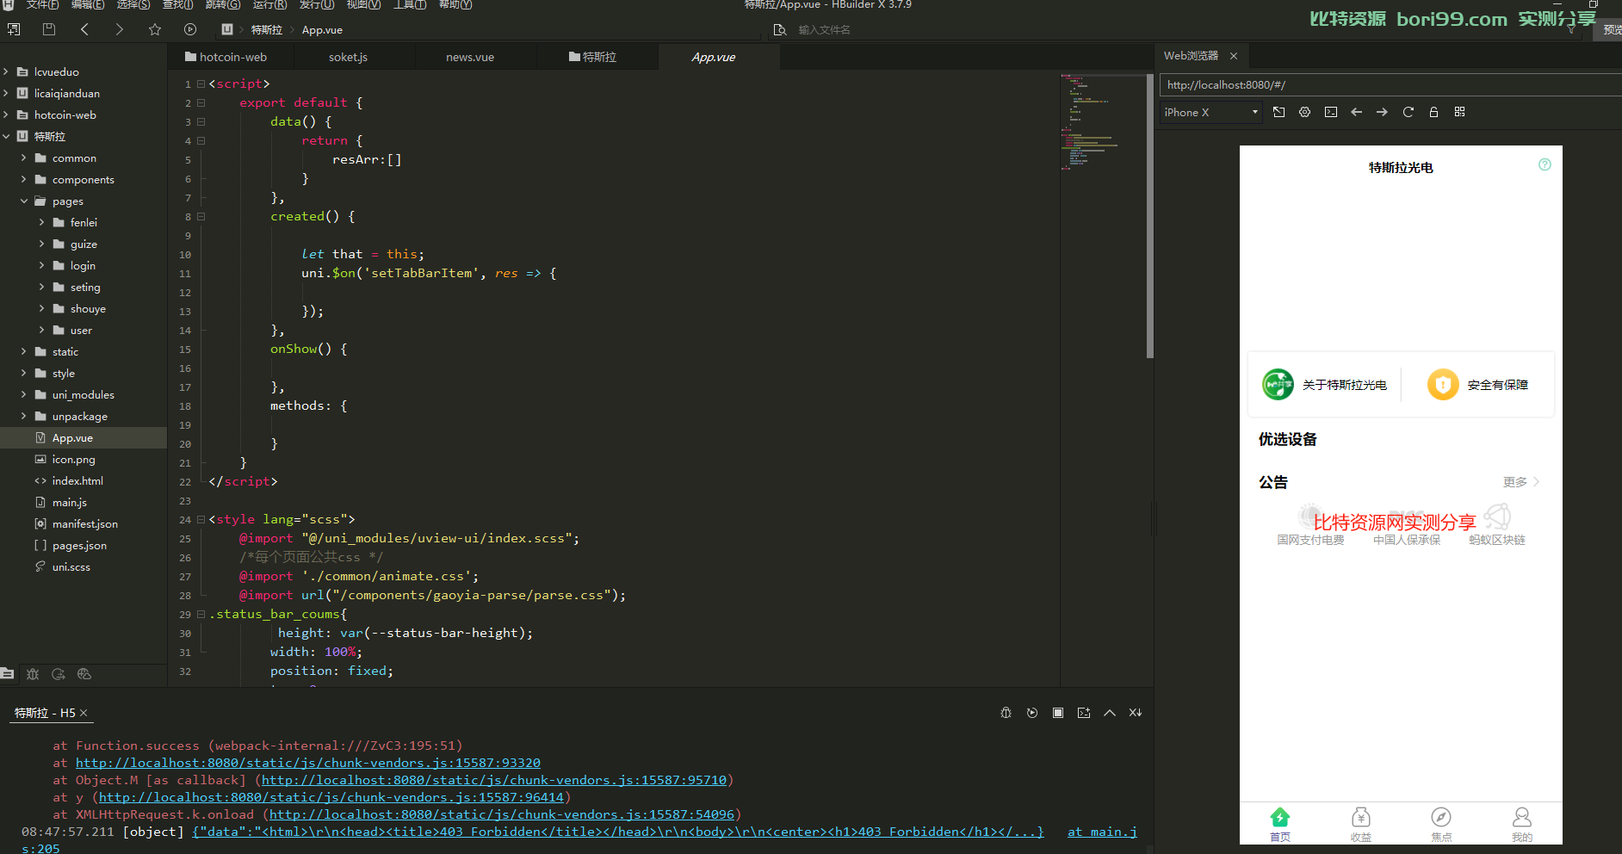Open the iPhone X device dropdown

tap(1210, 112)
